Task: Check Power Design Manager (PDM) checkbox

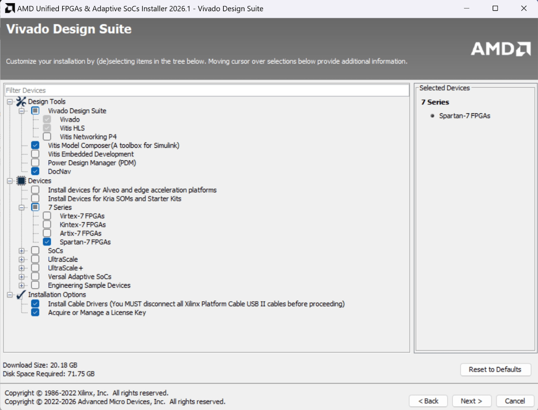Action: pos(35,163)
